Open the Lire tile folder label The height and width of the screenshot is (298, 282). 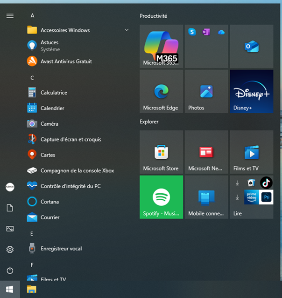(238, 214)
